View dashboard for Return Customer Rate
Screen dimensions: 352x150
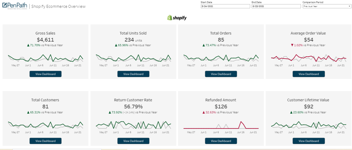pyautogui.click(x=133, y=141)
